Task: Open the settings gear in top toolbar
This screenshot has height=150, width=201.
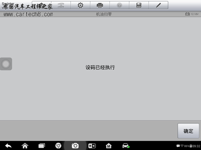Action: click(x=80, y=5)
